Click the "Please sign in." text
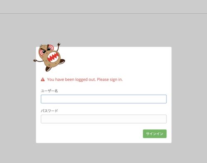Image resolution: width=207 pixels, height=163 pixels. (110, 80)
